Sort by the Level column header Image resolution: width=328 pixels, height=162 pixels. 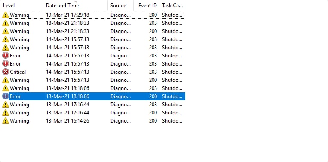[22, 6]
